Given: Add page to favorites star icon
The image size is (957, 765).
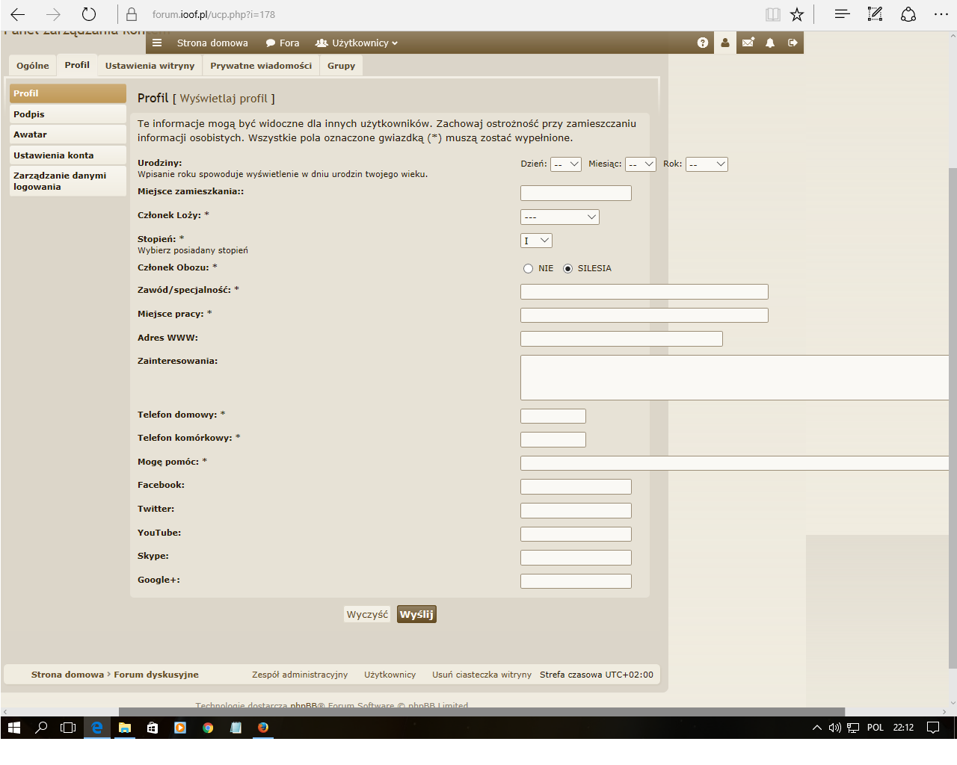Looking at the screenshot, I should [x=797, y=14].
